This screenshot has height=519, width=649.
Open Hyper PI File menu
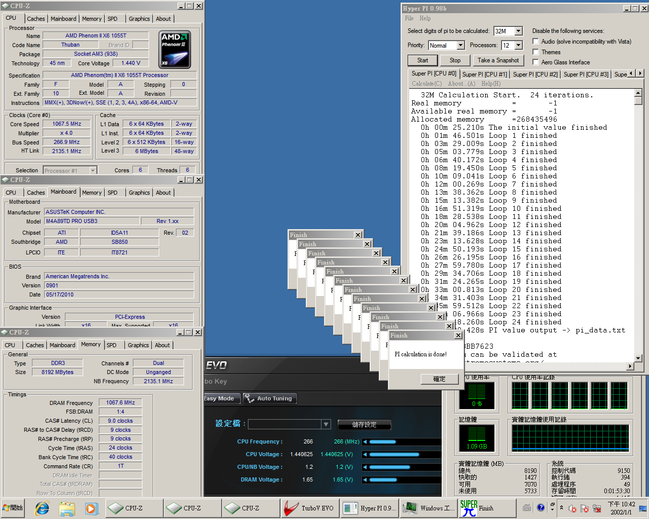point(409,18)
